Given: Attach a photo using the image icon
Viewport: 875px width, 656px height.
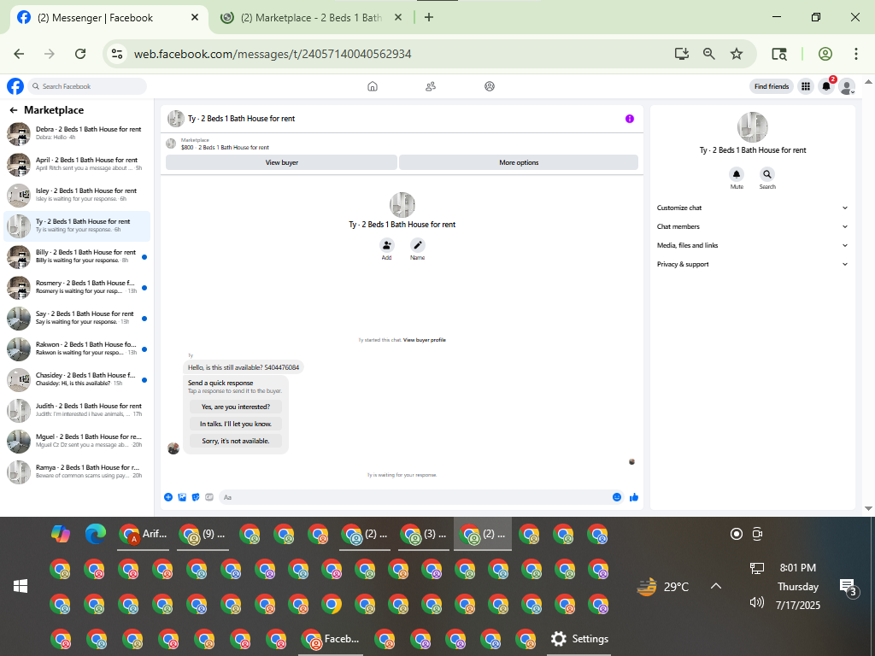Looking at the screenshot, I should [182, 497].
